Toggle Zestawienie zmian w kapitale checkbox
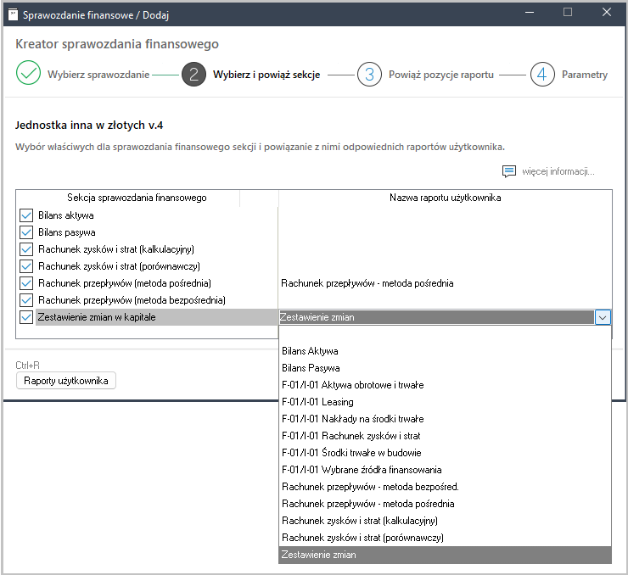The width and height of the screenshot is (628, 575). (26, 317)
